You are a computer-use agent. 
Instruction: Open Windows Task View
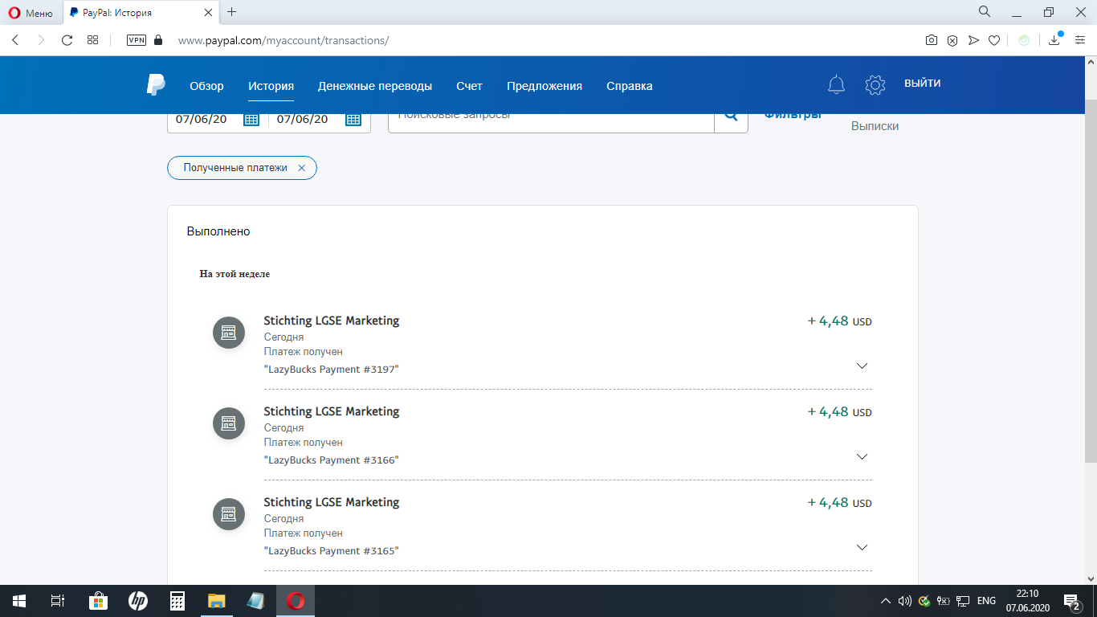click(x=58, y=601)
